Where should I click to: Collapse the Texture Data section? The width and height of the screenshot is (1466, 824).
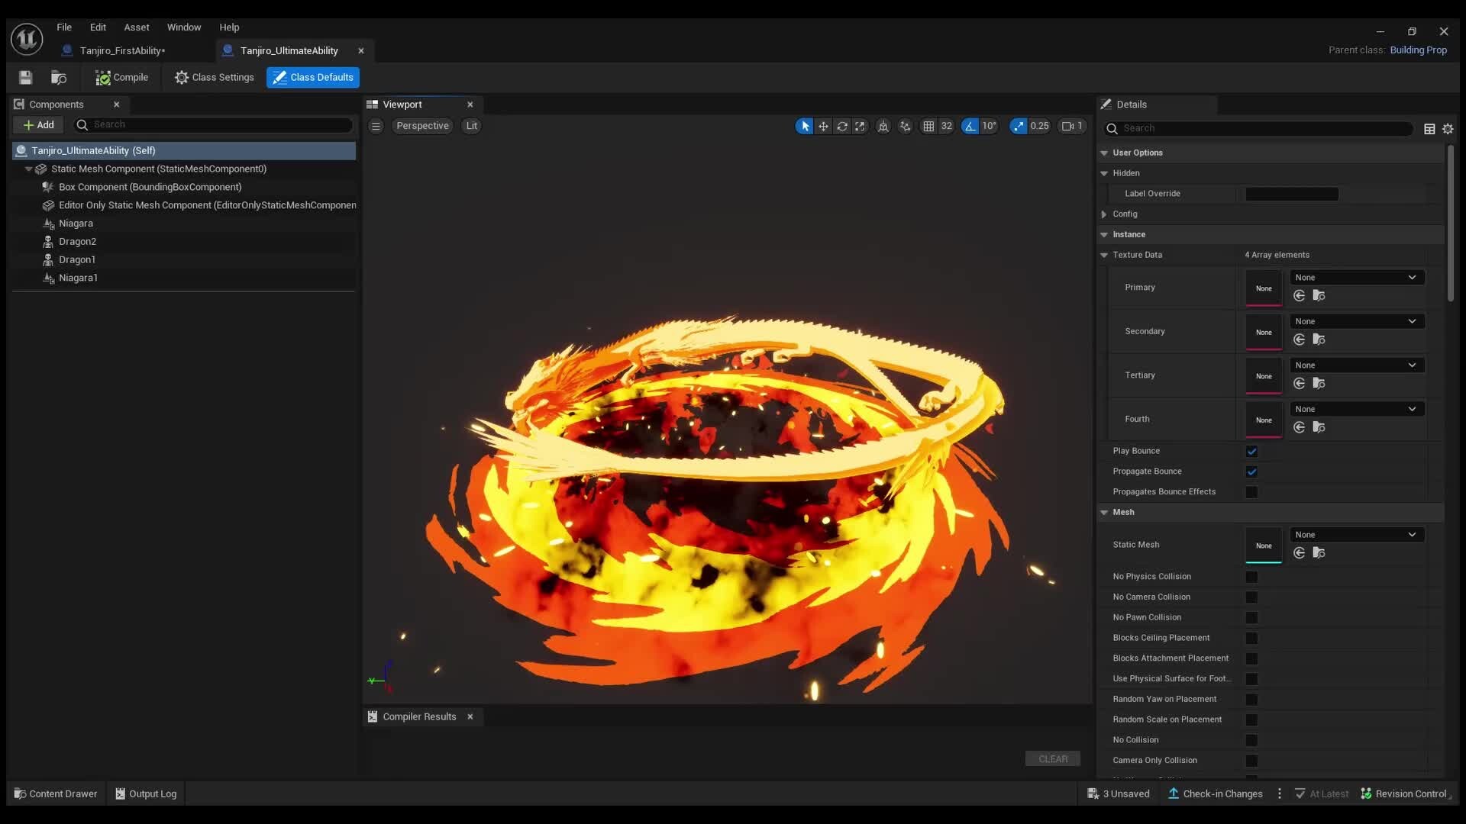coord(1105,255)
